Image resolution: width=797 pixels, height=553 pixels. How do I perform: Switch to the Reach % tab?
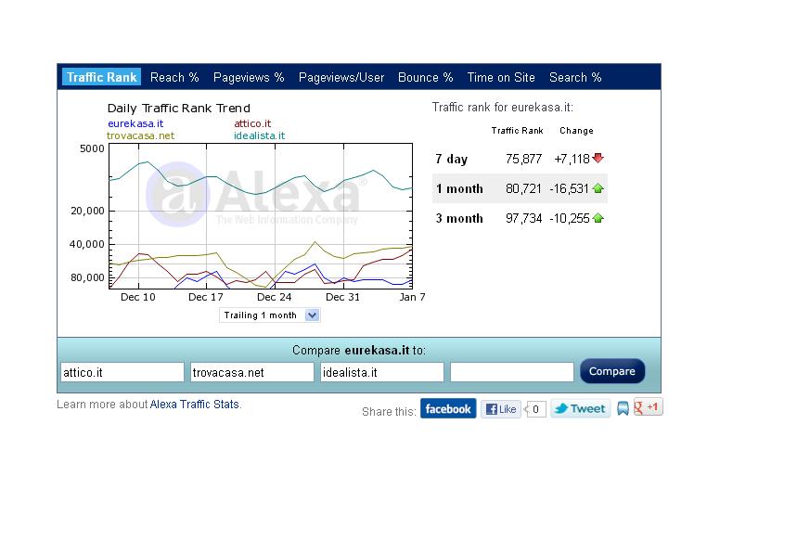(174, 77)
